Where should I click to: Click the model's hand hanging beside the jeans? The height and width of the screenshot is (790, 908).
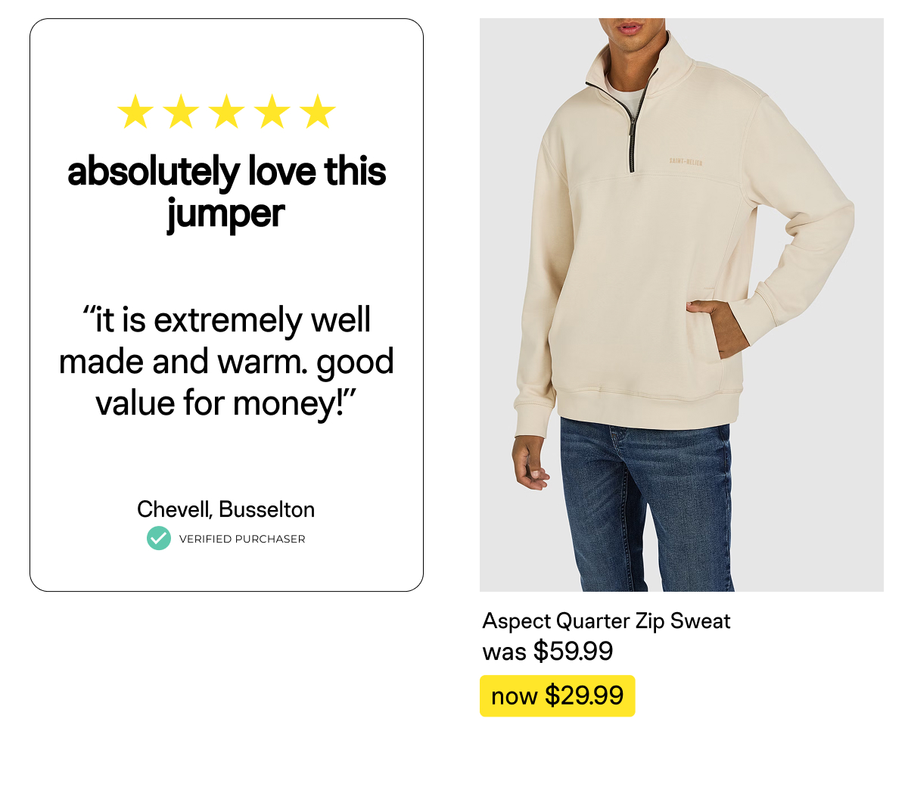(x=530, y=463)
